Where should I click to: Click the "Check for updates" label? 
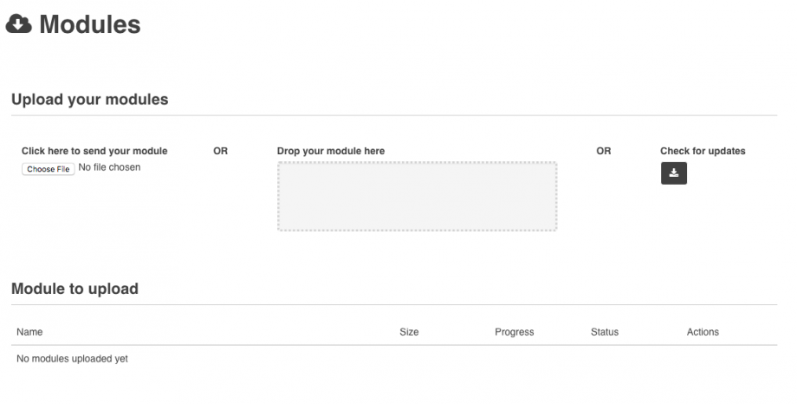(x=703, y=151)
